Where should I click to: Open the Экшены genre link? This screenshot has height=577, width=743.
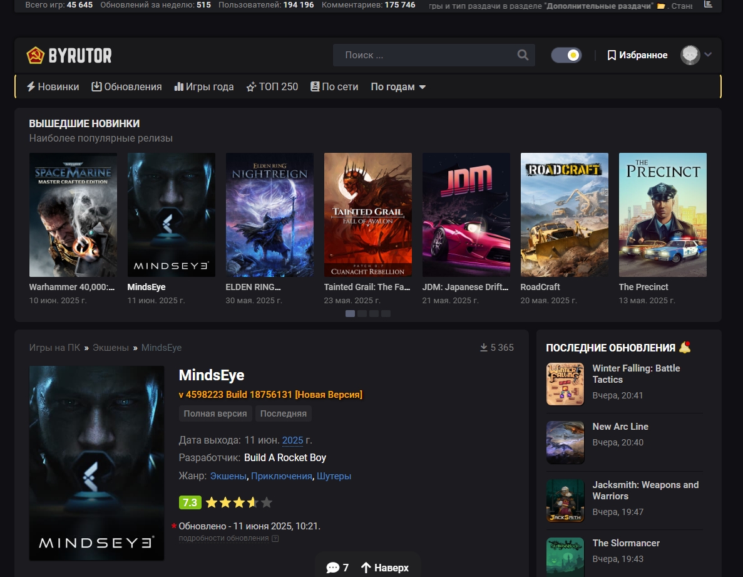tap(228, 476)
